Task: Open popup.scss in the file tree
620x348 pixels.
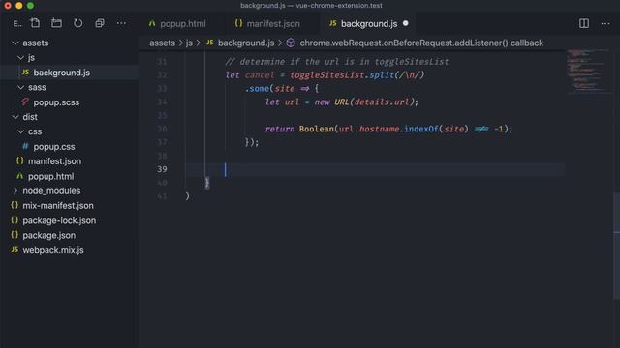Action: click(56, 102)
